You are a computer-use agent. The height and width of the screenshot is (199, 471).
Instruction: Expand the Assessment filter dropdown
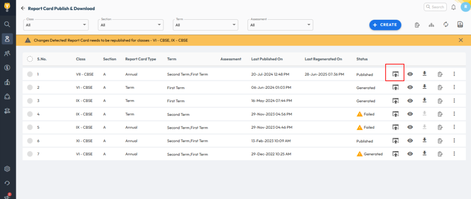tap(280, 25)
